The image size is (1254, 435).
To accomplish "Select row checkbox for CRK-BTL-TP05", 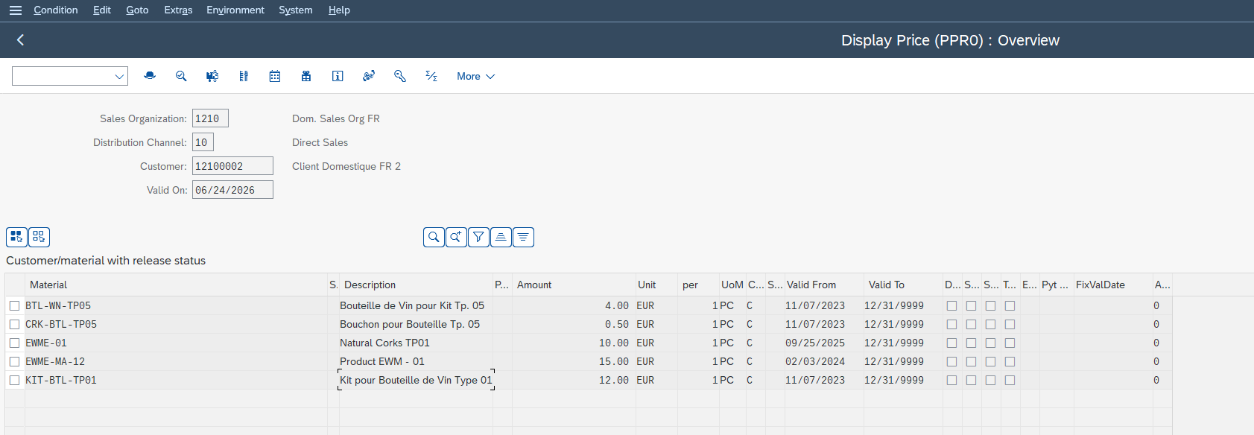I will point(14,324).
